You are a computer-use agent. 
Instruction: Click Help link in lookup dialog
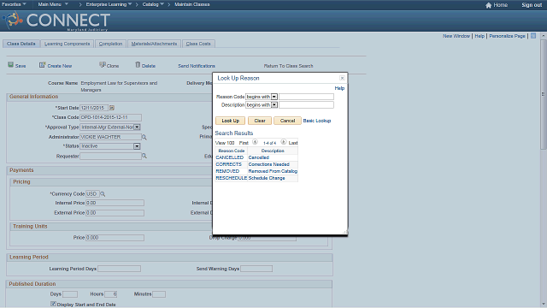coord(339,88)
